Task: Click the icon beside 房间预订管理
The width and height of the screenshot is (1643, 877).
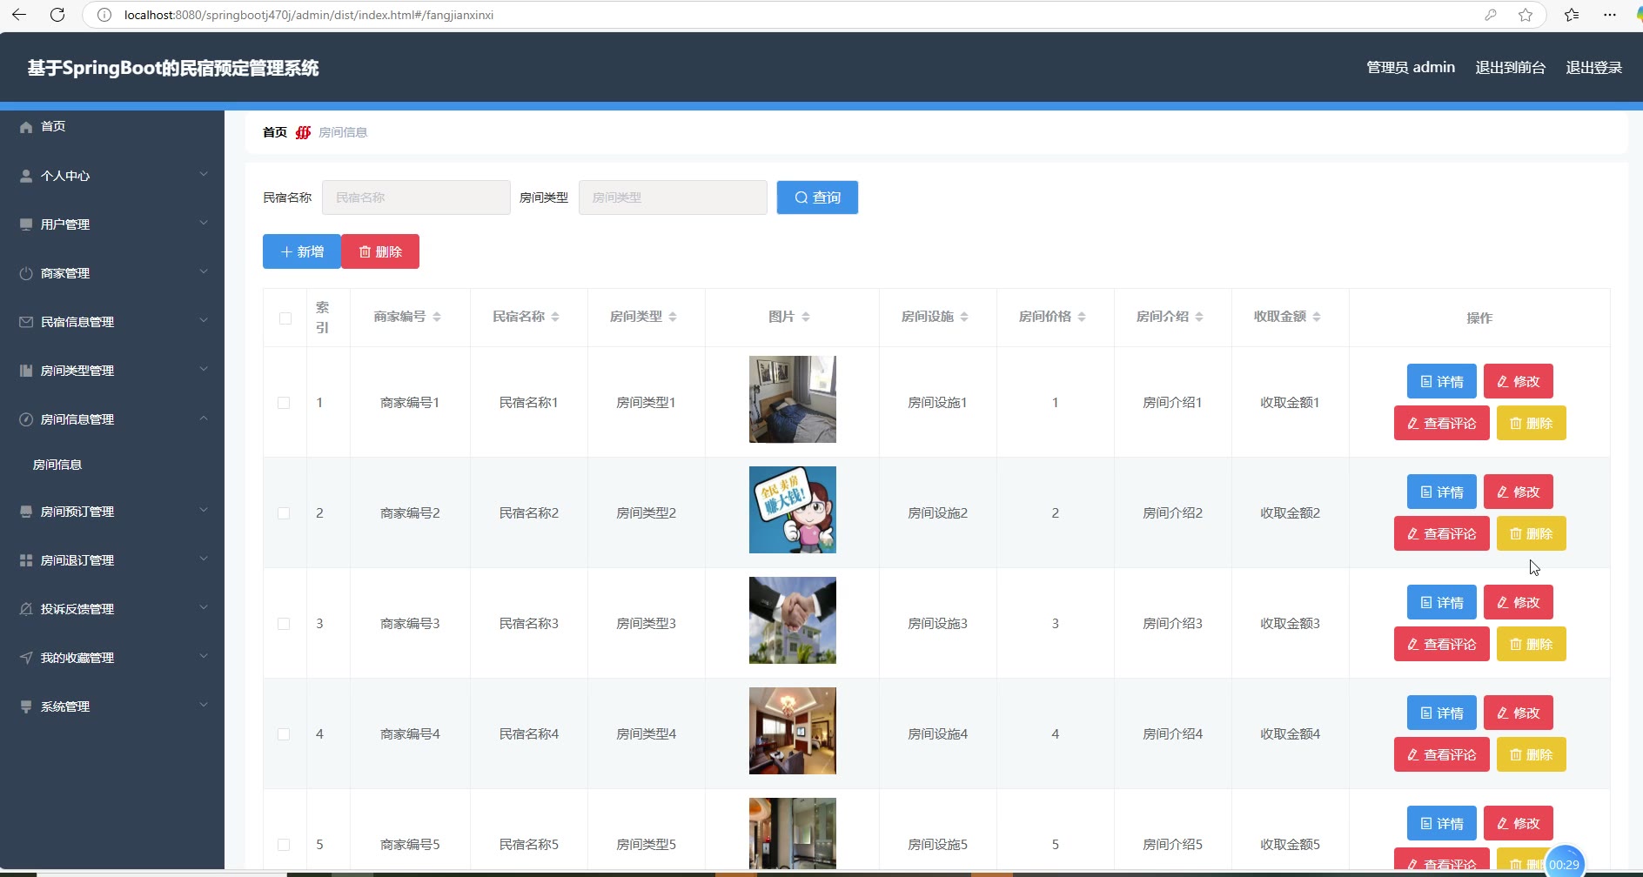Action: (26, 512)
